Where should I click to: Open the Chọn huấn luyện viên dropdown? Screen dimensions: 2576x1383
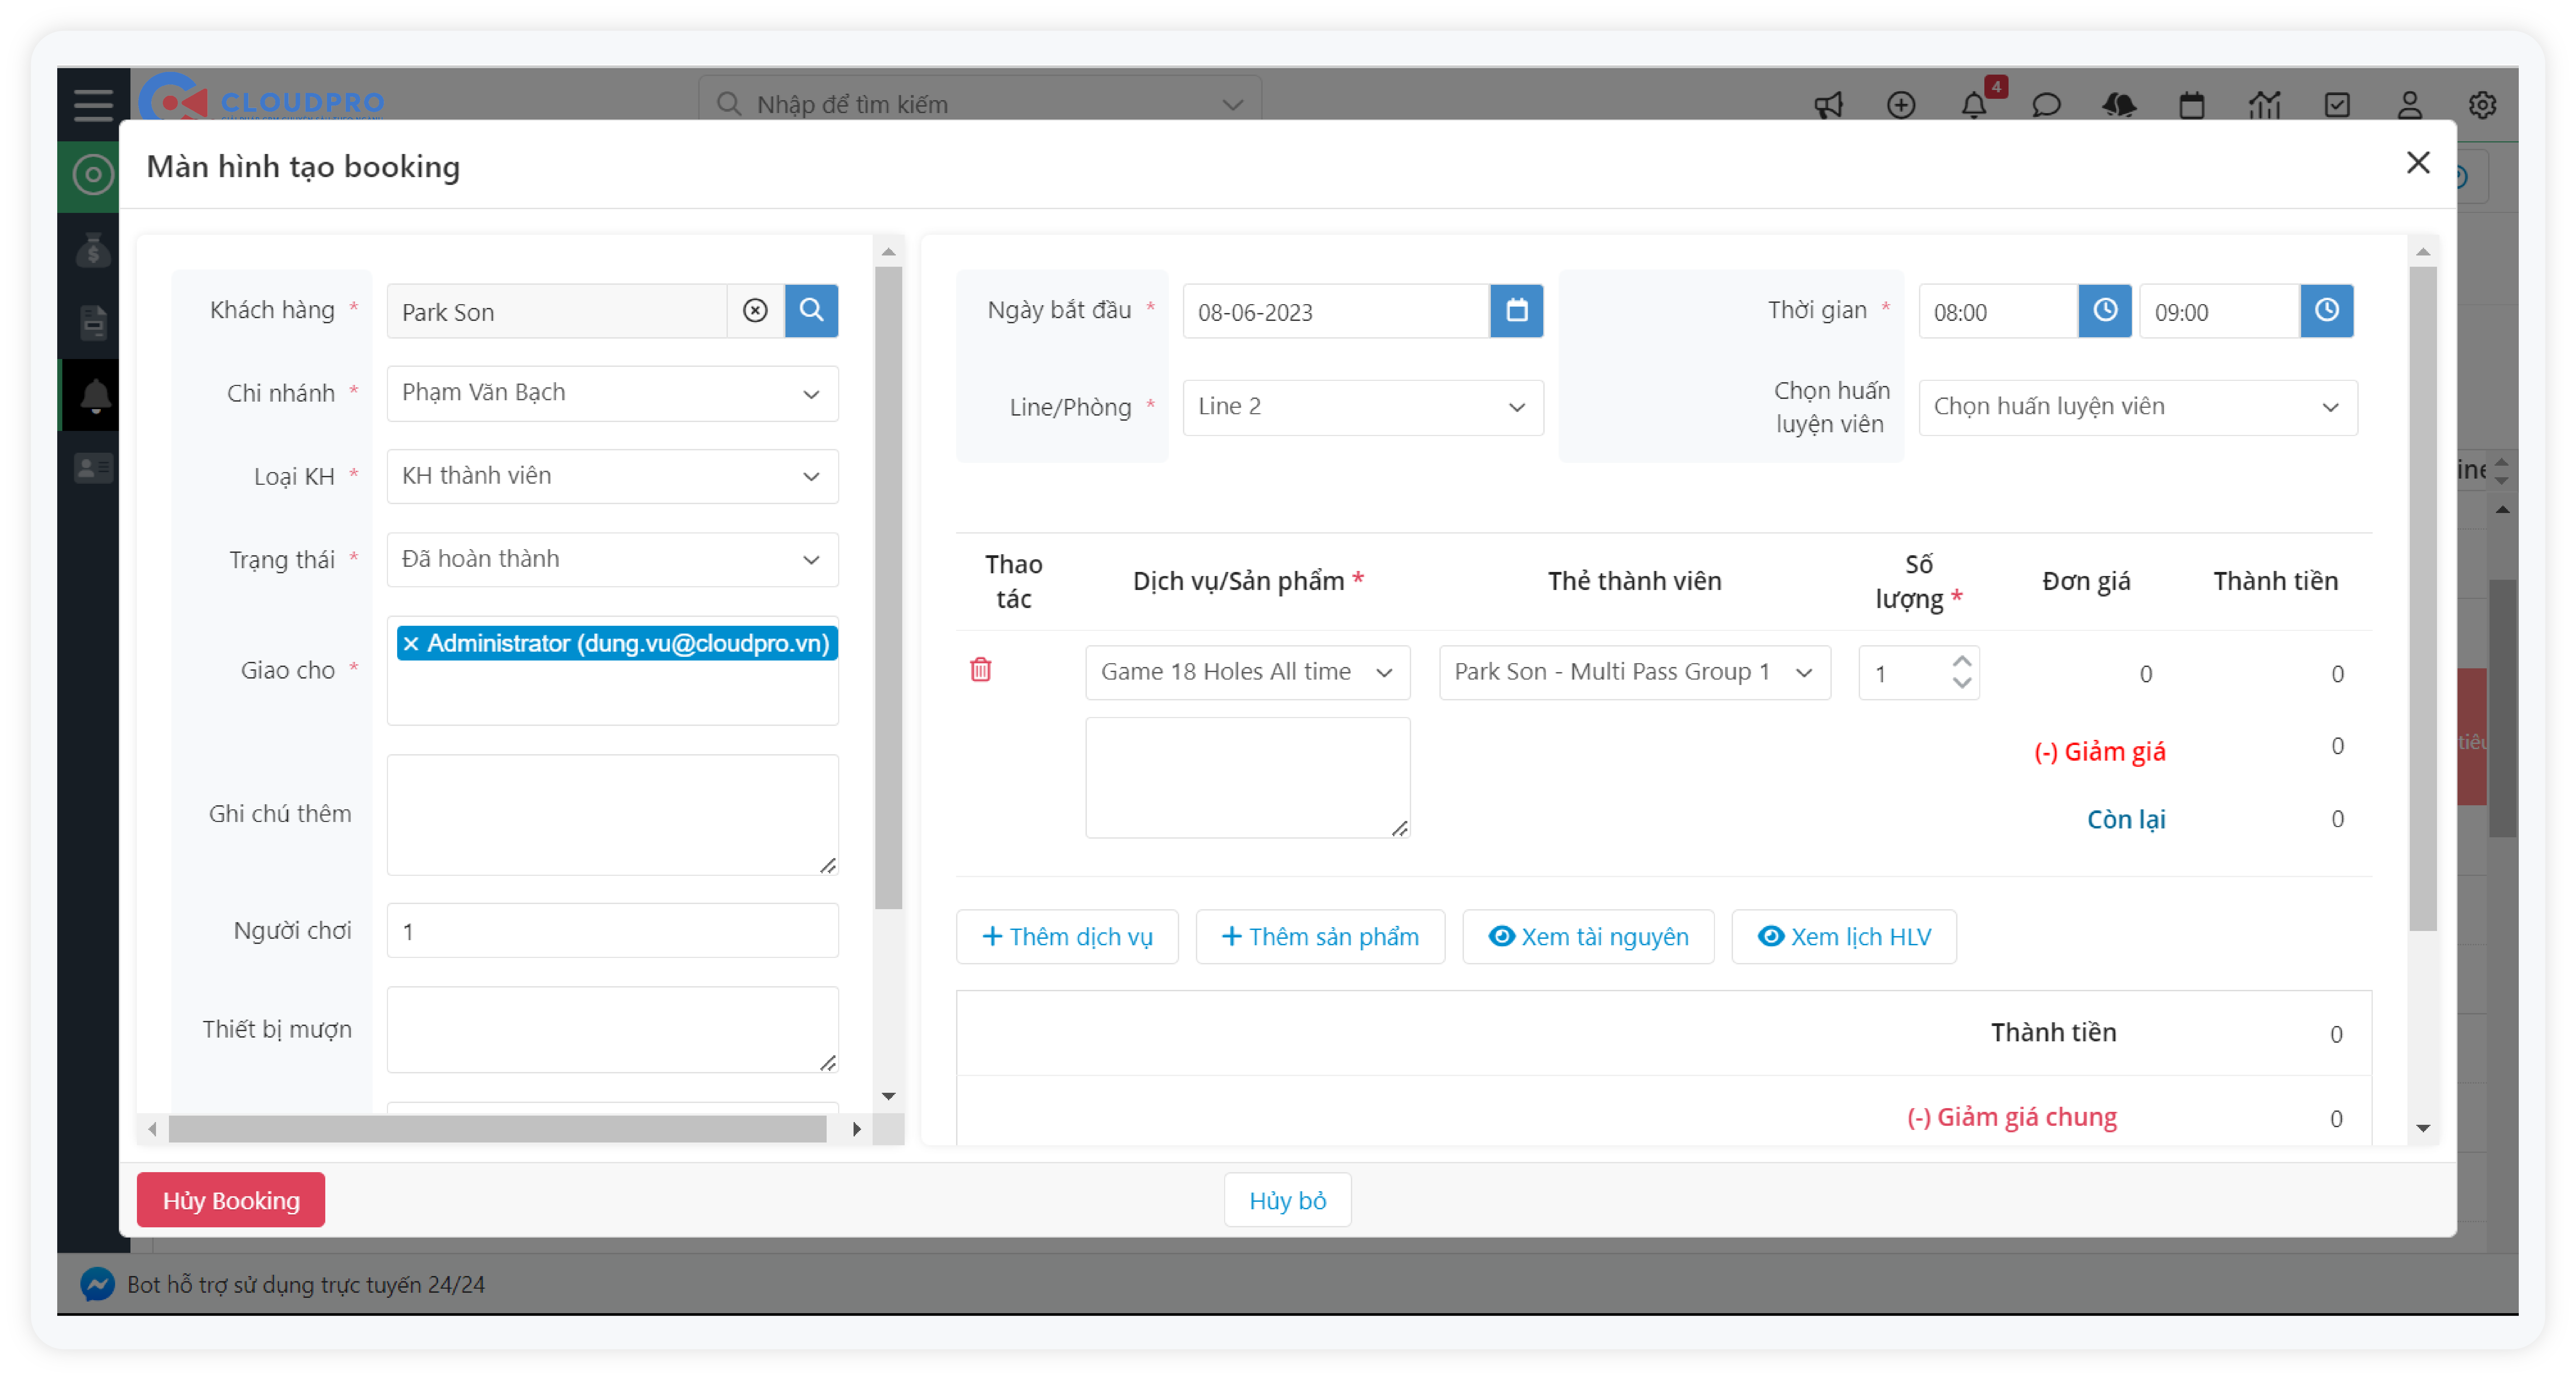(x=2137, y=407)
